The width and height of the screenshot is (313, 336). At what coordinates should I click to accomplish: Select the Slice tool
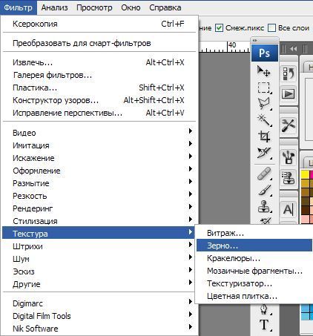point(264,153)
